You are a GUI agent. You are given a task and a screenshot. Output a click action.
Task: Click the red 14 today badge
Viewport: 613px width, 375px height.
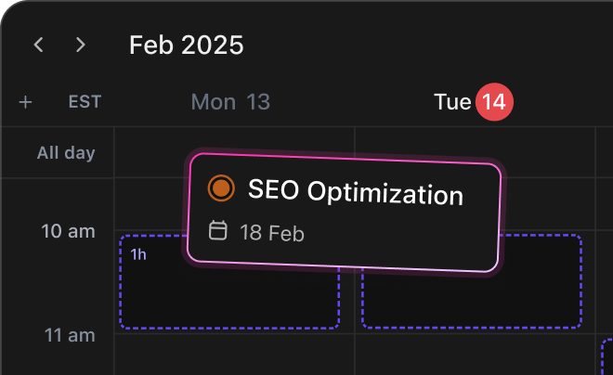(495, 102)
